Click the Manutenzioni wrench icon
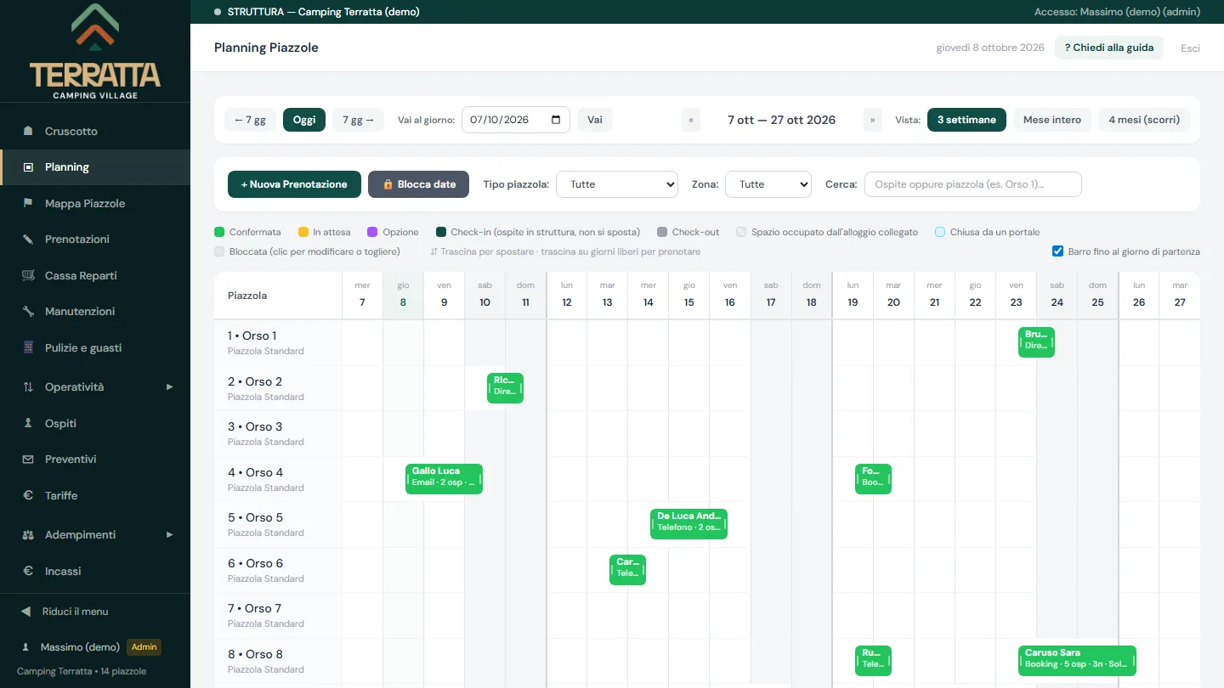The image size is (1224, 688). point(28,312)
